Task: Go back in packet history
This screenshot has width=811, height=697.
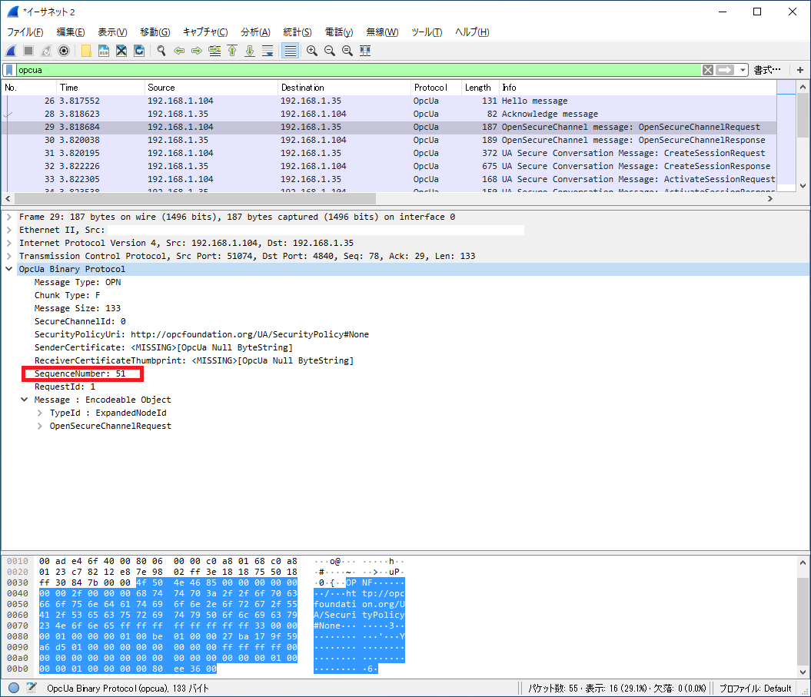Action: [179, 51]
